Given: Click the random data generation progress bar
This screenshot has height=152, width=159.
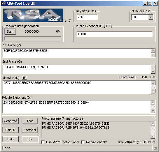Looking at the screenshot, I should 33,38.
